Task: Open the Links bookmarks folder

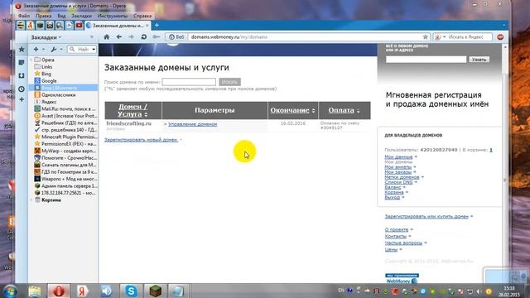Action: coord(46,67)
